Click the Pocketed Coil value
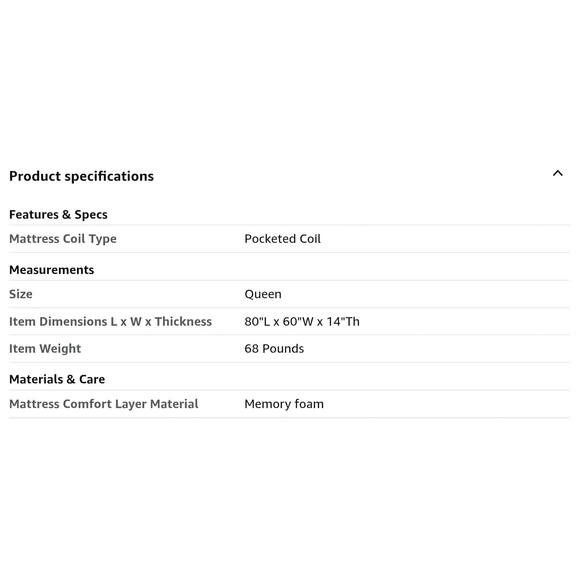580x580 pixels. (282, 239)
